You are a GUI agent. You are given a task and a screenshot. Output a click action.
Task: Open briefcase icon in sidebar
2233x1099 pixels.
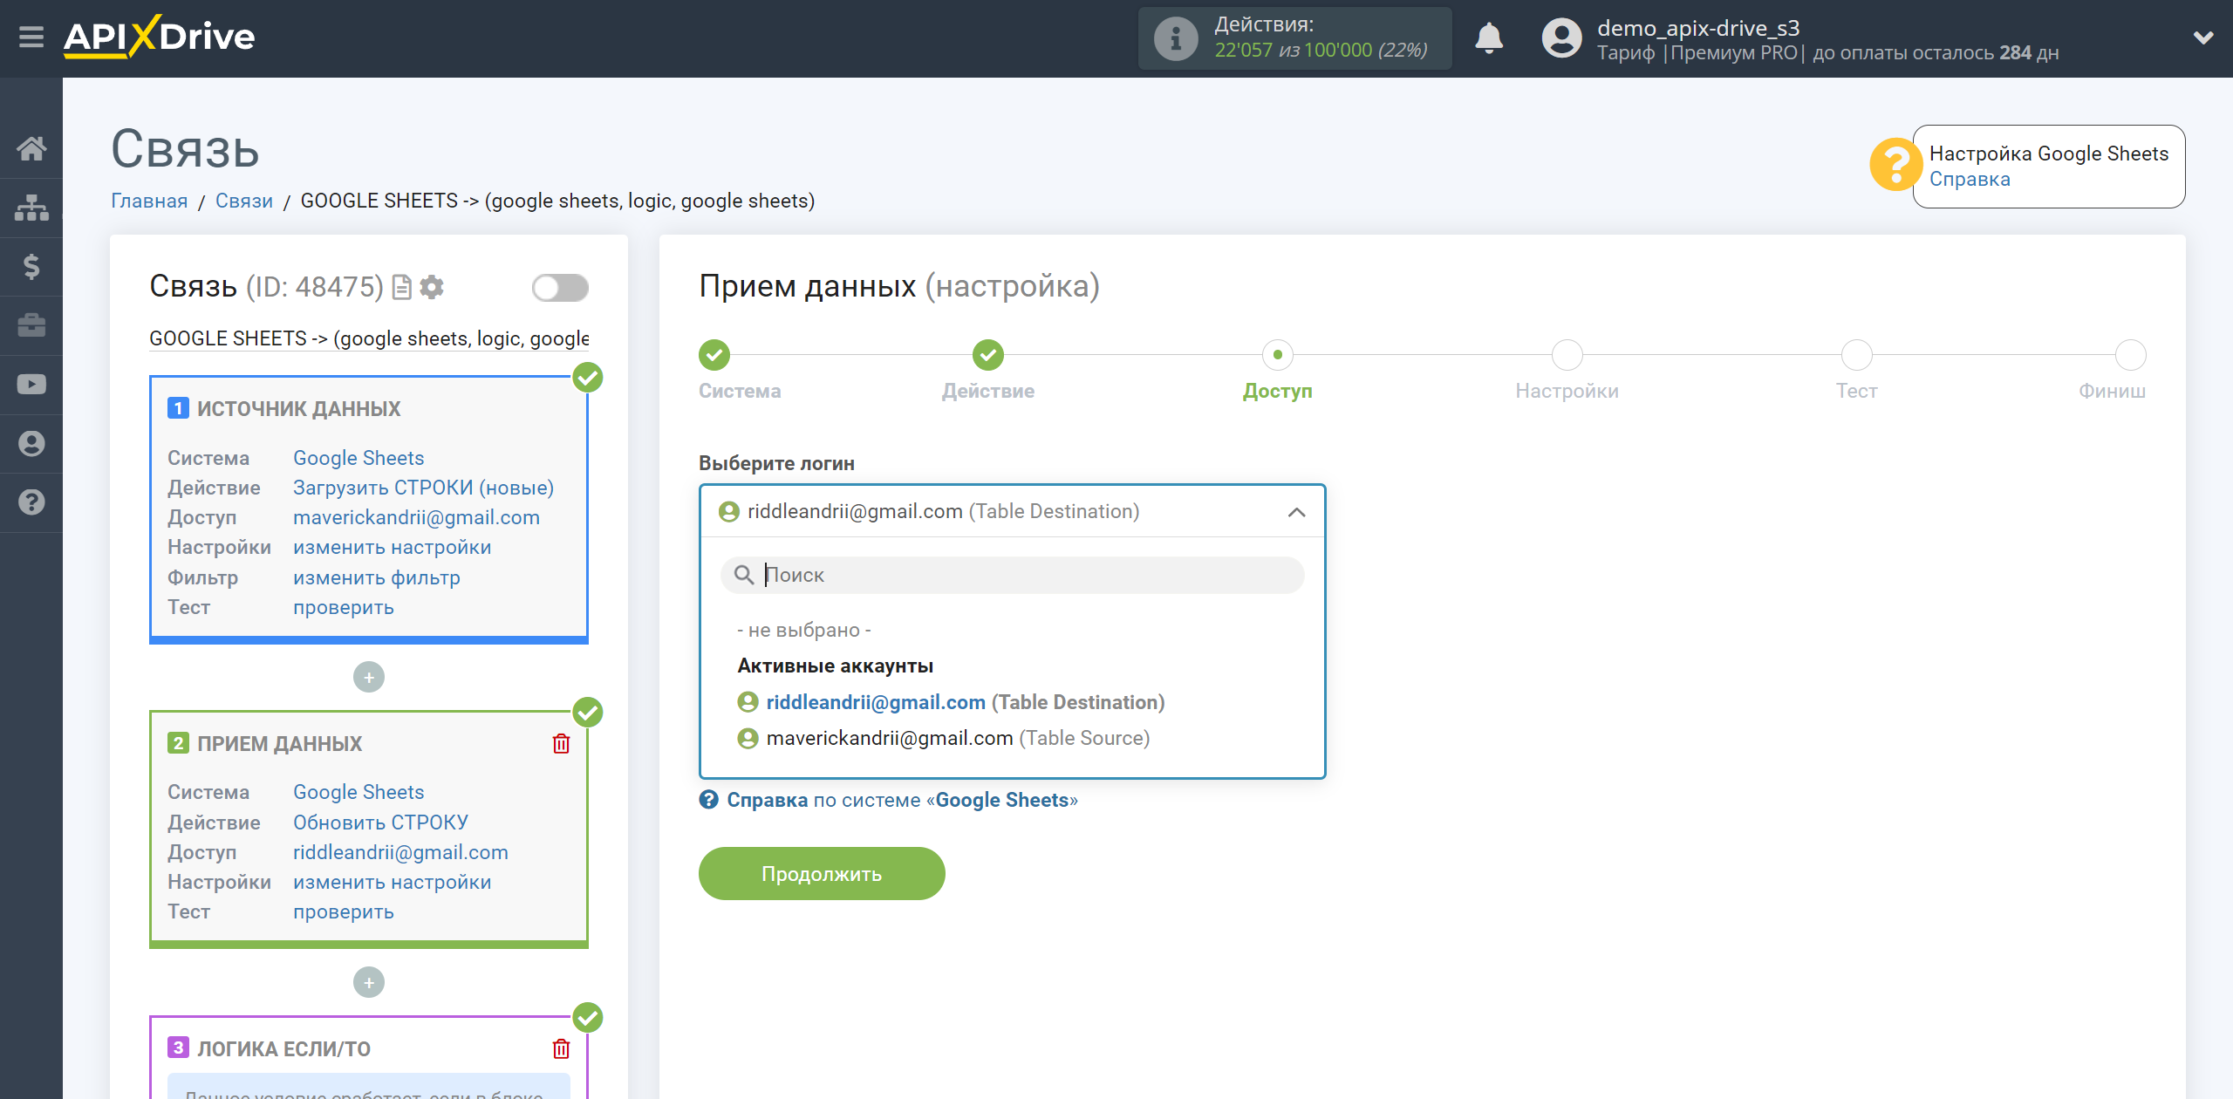[x=31, y=325]
